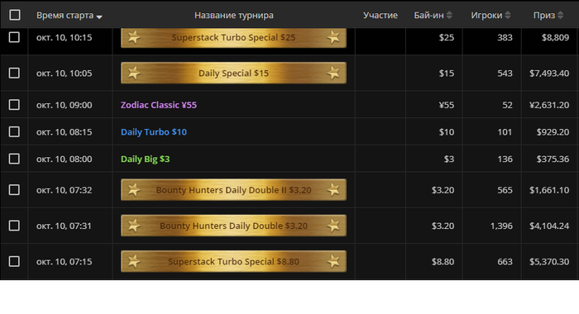Toggle sort arrow beside Время старта

[99, 17]
